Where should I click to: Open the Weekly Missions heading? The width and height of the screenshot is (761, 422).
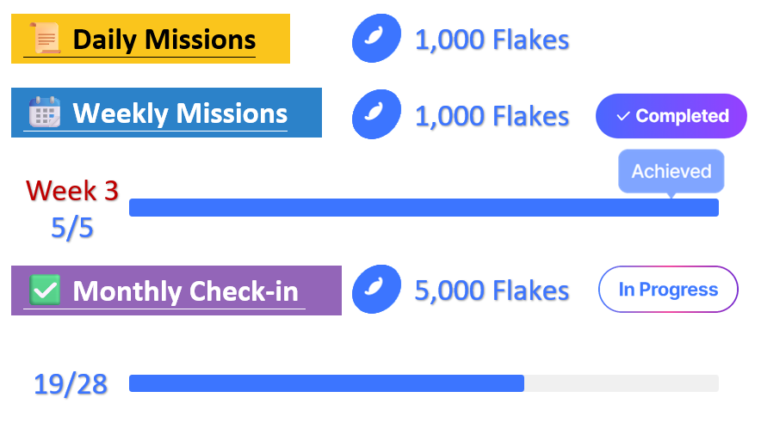pos(180,113)
